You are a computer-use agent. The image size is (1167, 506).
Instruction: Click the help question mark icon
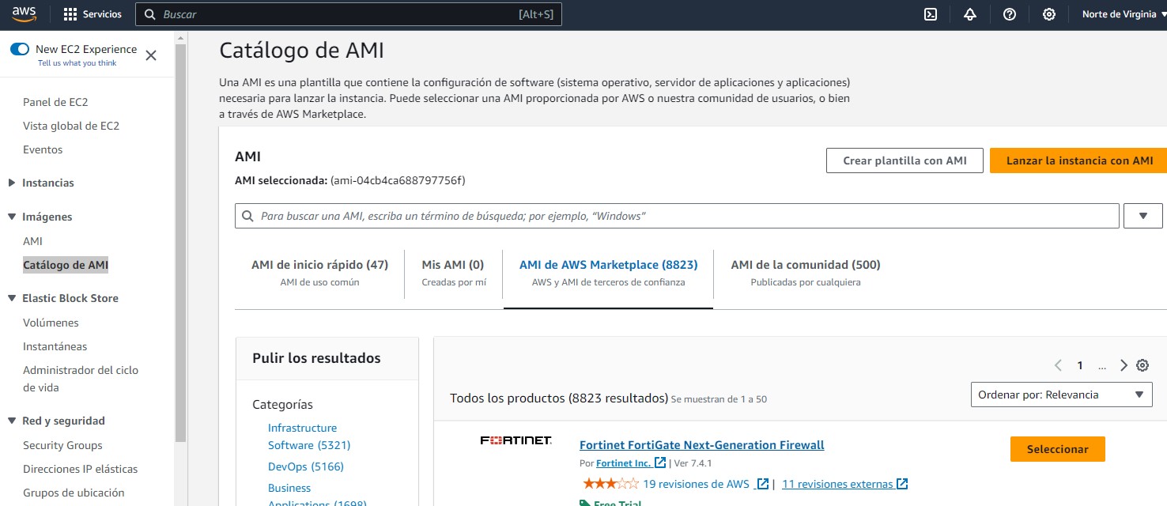(1010, 14)
